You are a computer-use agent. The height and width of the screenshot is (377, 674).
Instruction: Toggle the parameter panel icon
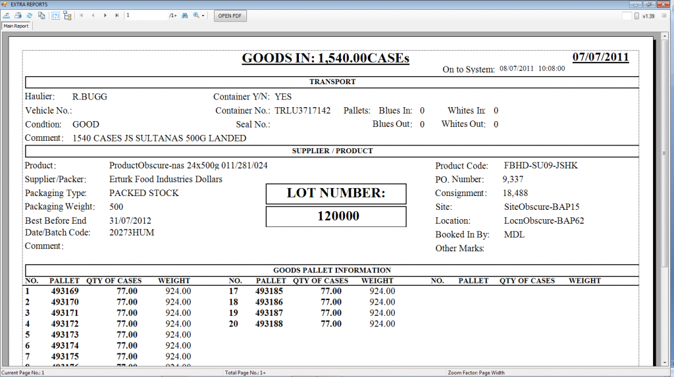click(55, 15)
